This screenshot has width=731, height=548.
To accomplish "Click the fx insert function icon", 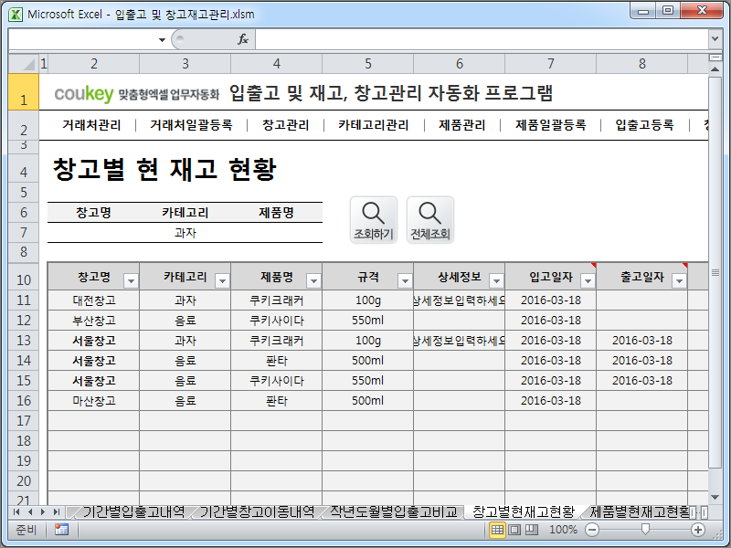I will point(243,39).
